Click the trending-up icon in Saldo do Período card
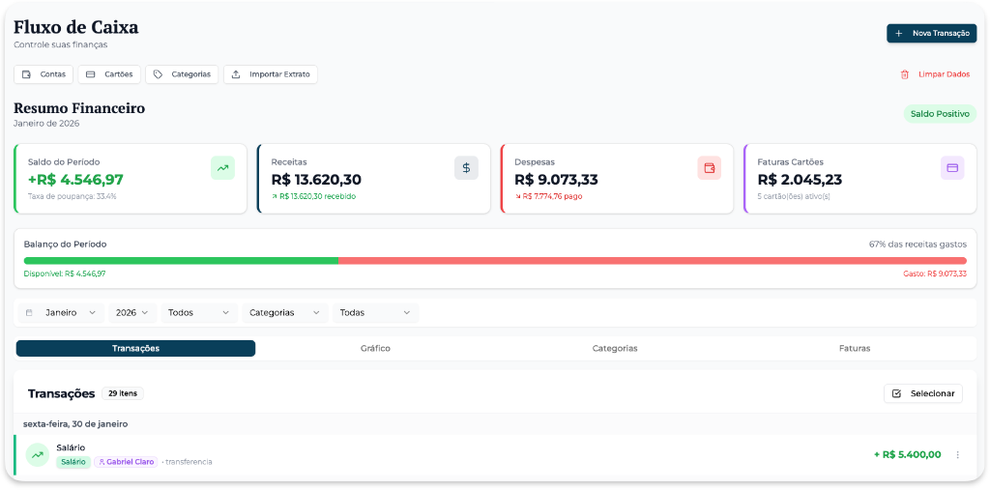 pos(222,168)
